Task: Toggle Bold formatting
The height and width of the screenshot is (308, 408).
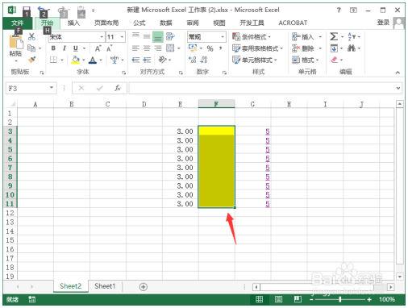Action: coord(53,48)
